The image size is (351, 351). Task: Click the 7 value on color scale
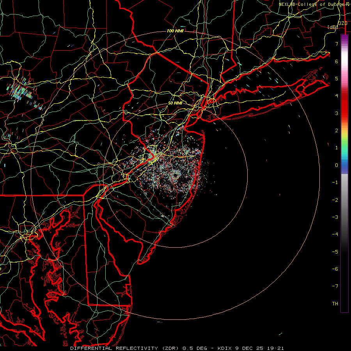[x=337, y=44]
